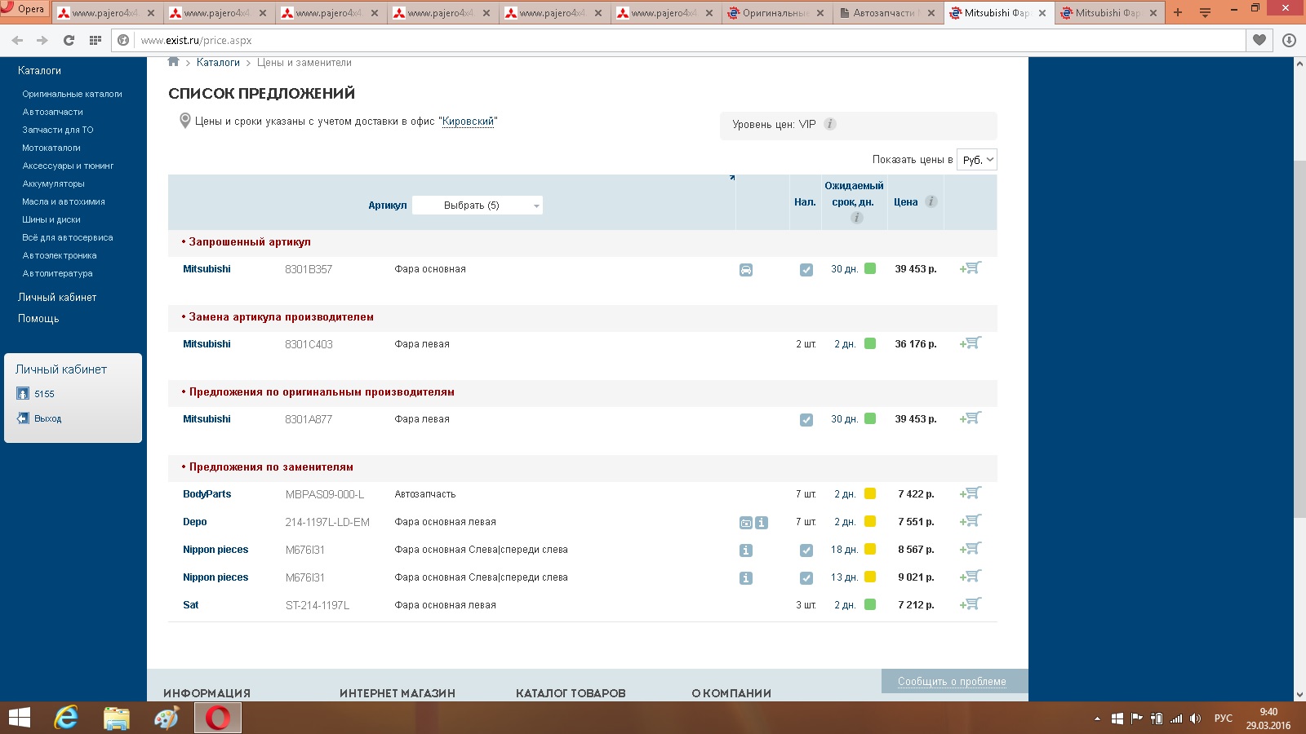Add Mitsubishi 8301C403 to cart
Screen dimensions: 1306x734
971,343
